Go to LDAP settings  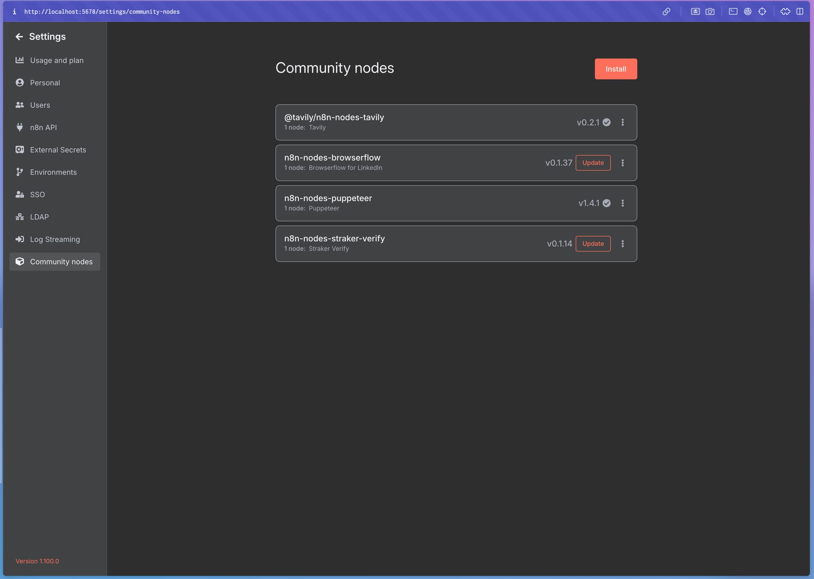coord(55,217)
